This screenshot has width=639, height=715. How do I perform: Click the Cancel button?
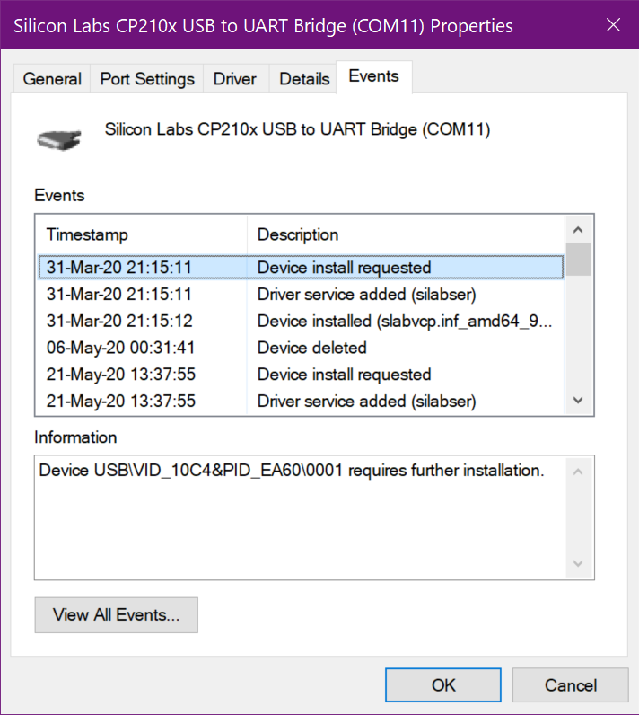570,684
